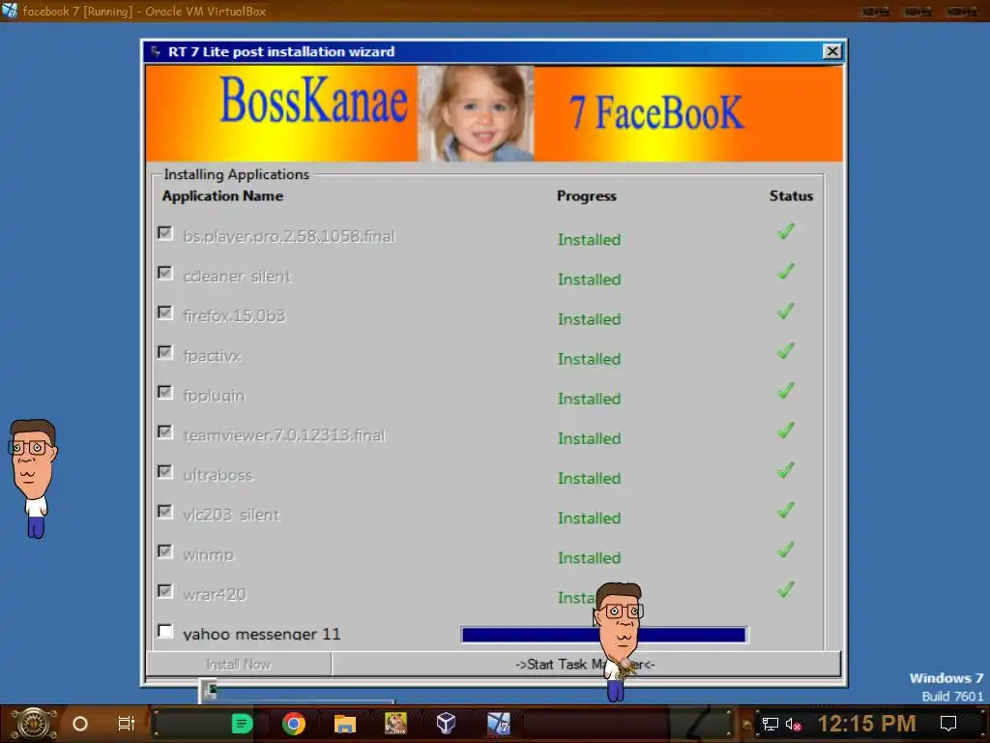Click the green checkmark for fpplugin
This screenshot has width=990, height=743.
tap(785, 391)
